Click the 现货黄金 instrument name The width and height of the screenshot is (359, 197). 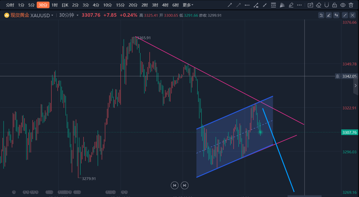pyautogui.click(x=20, y=15)
